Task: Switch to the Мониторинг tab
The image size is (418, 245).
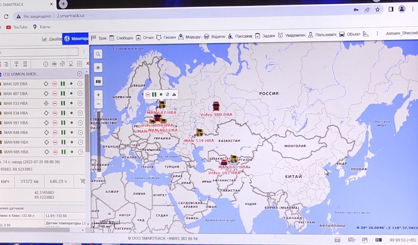Action: (75, 38)
